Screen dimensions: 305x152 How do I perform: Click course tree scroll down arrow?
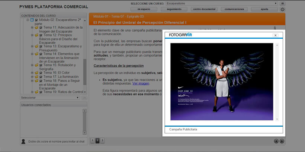[x=85, y=92]
